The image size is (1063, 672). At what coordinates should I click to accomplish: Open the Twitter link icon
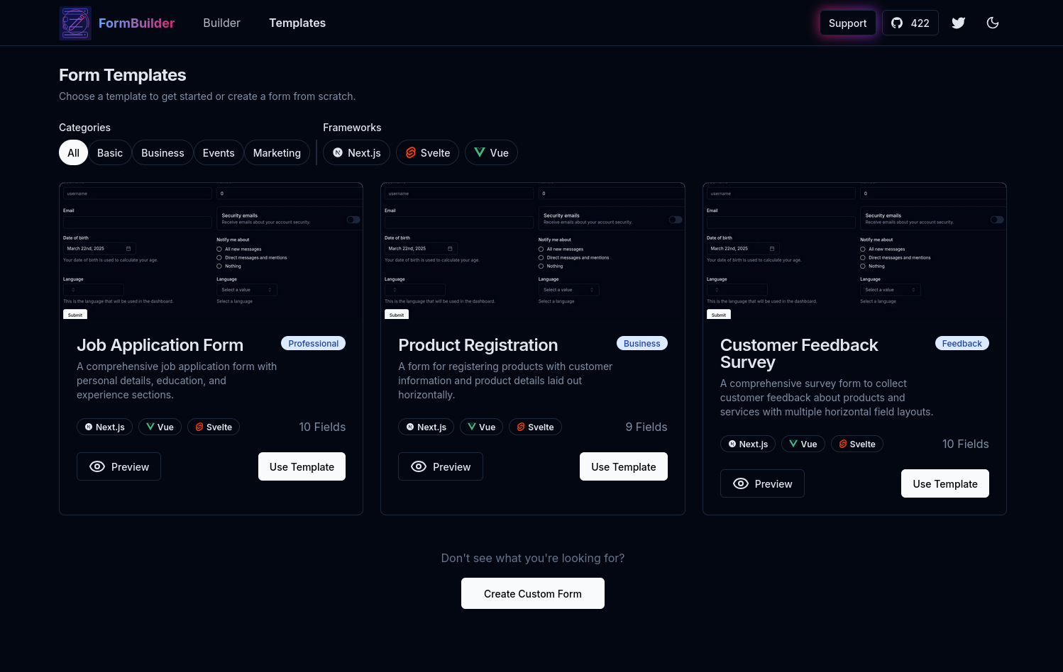pyautogui.click(x=959, y=23)
